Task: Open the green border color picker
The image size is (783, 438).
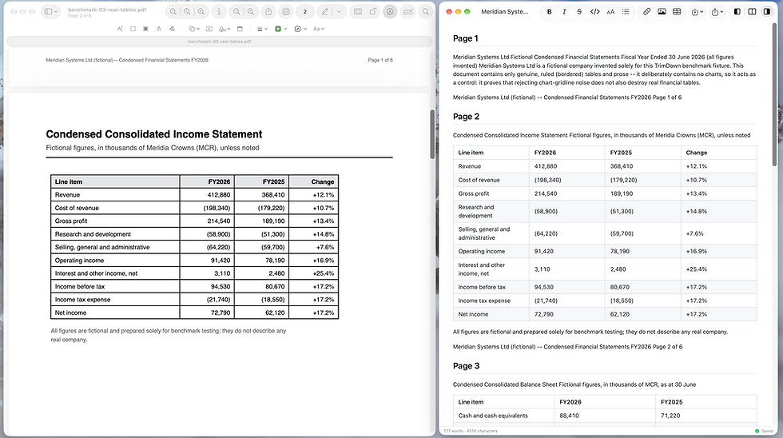Action: 280,29
